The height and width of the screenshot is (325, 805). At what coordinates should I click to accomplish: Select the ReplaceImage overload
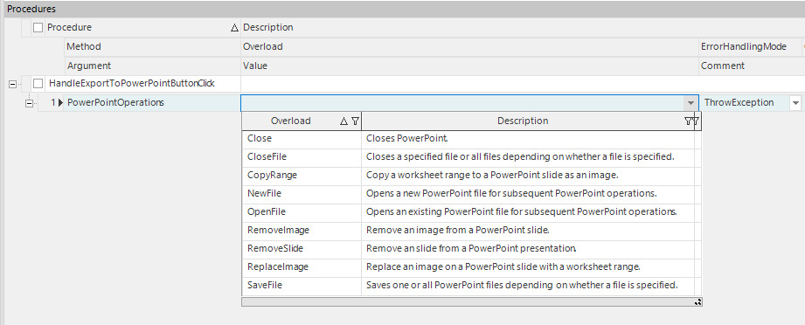pyautogui.click(x=302, y=267)
